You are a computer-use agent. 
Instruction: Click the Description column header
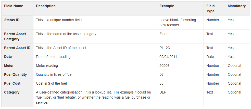pos(46,6)
